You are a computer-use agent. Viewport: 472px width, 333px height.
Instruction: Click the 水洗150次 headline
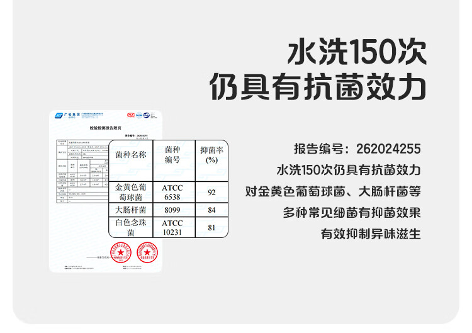pyautogui.click(x=357, y=52)
